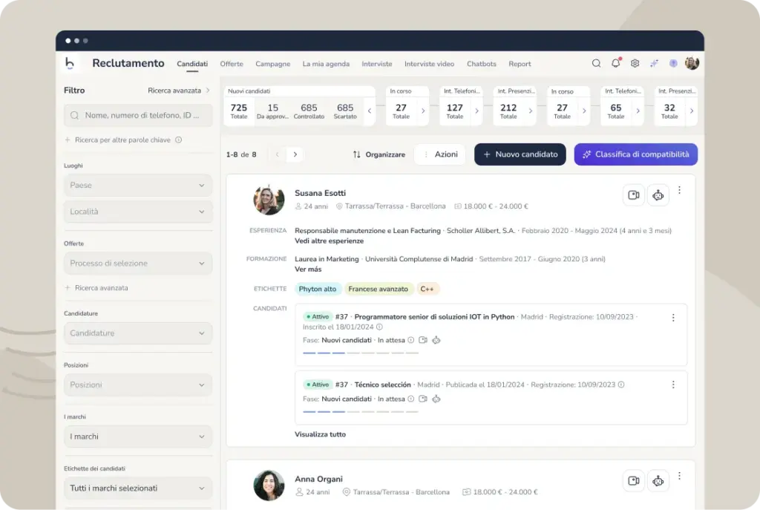Open the Chatbots tab
Viewport: 760px width, 510px height.
pos(481,64)
